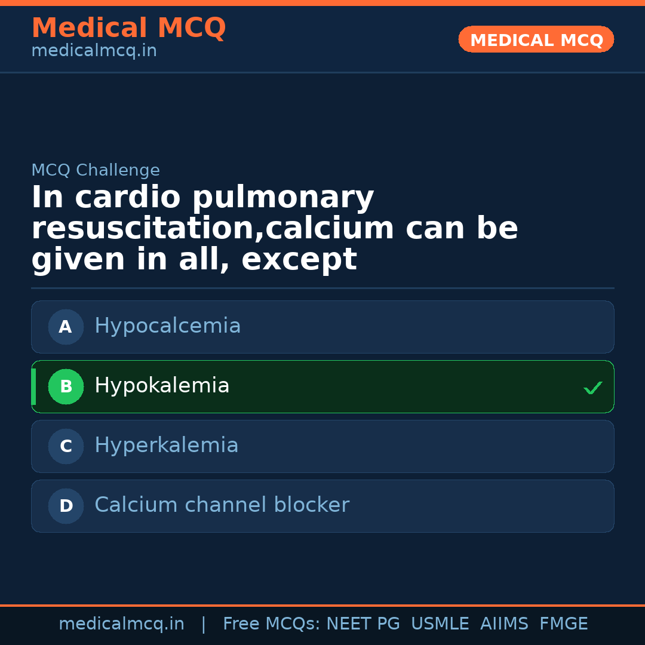Screen dimensions: 645x645
Task: Click the green letter B circle
Action: point(66,386)
